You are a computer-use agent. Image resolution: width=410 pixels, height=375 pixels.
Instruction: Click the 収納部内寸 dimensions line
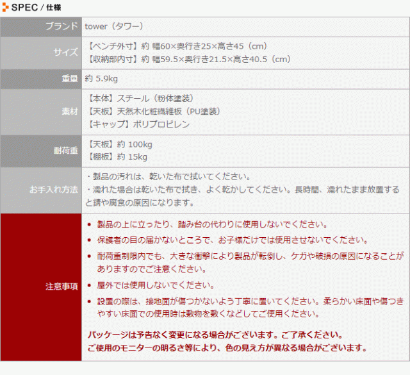188,60
